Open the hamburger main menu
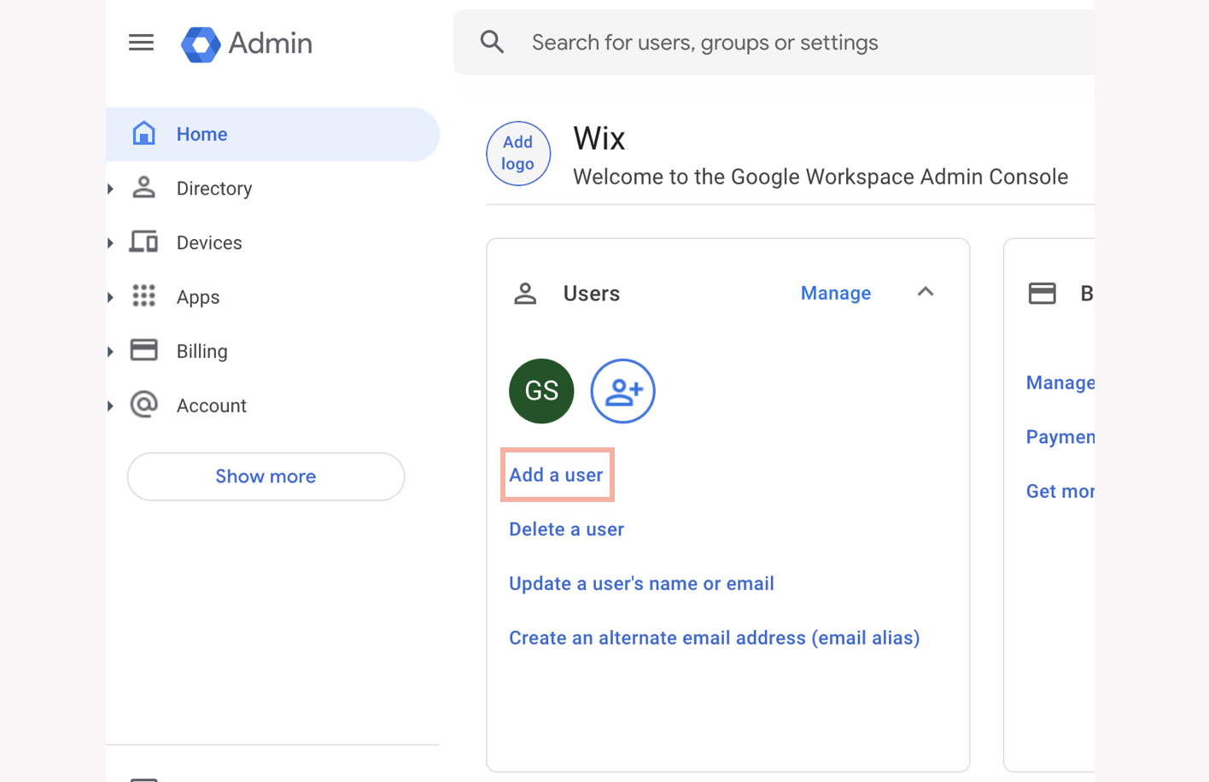 (x=141, y=43)
